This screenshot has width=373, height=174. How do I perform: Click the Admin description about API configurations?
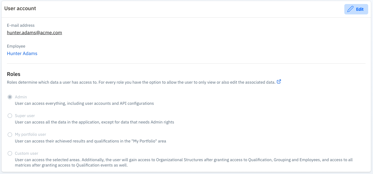84,103
